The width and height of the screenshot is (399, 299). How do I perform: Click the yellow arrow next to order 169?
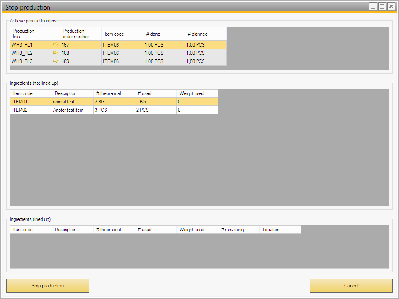(x=56, y=61)
